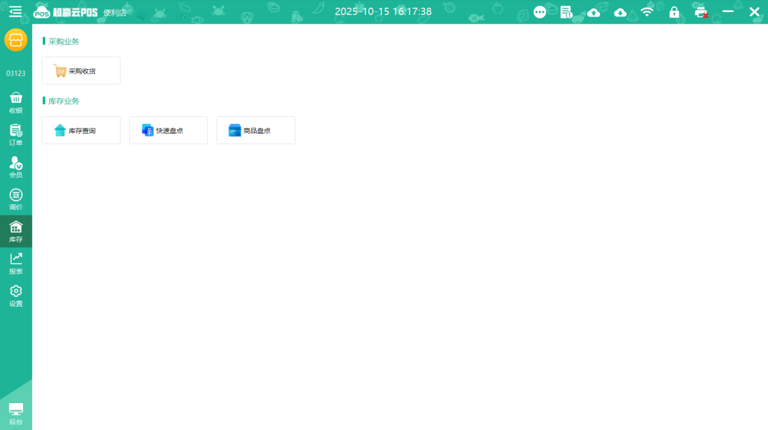Select the 库存 inventory sidebar item
This screenshot has width=768, height=430.
[15, 231]
